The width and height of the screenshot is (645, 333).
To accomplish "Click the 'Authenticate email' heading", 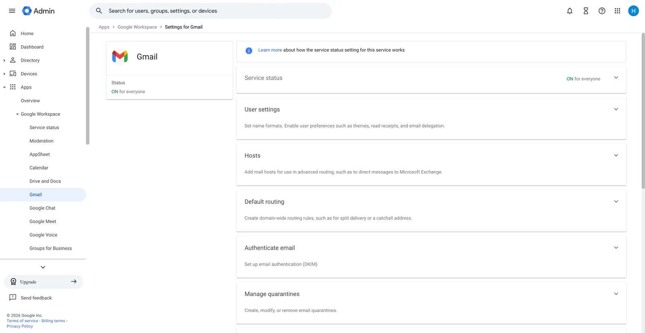I will coord(270,248).
